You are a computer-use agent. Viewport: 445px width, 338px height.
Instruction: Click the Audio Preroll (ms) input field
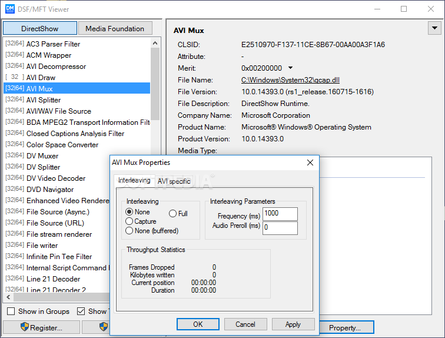(280, 228)
